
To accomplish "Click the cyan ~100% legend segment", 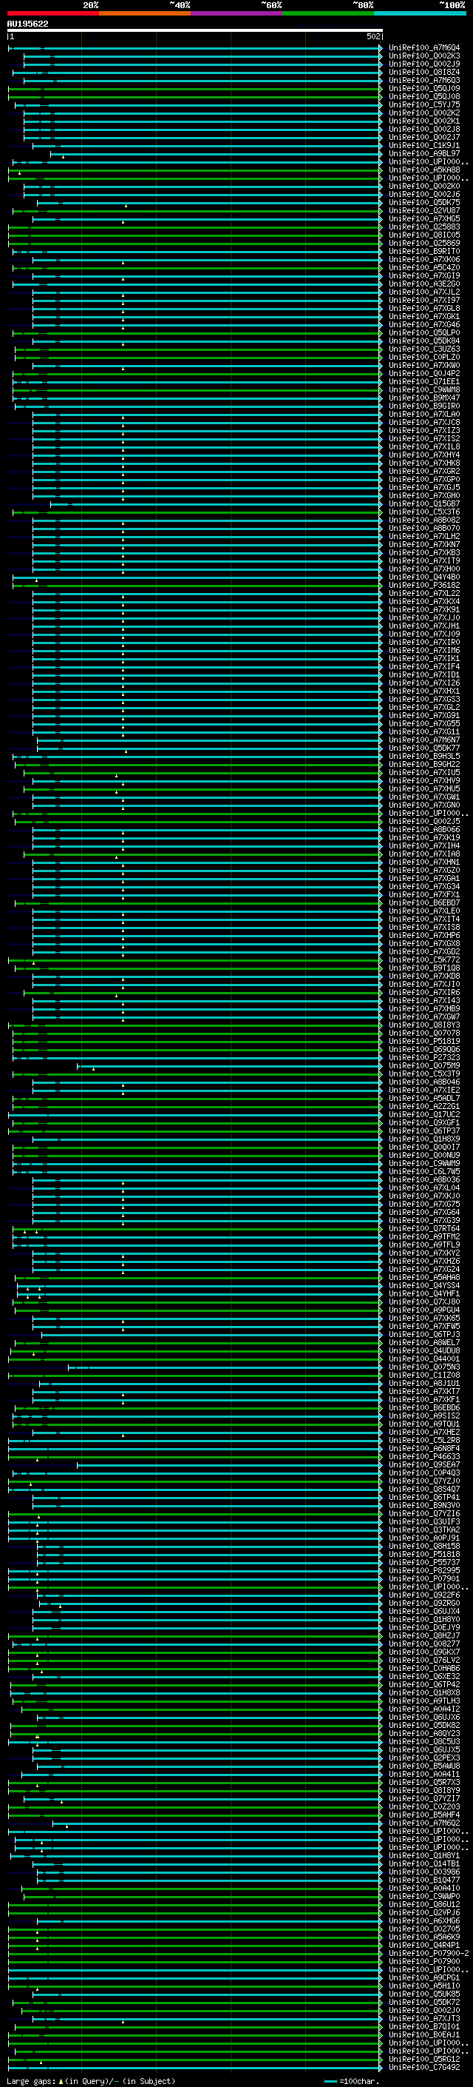I will [420, 13].
